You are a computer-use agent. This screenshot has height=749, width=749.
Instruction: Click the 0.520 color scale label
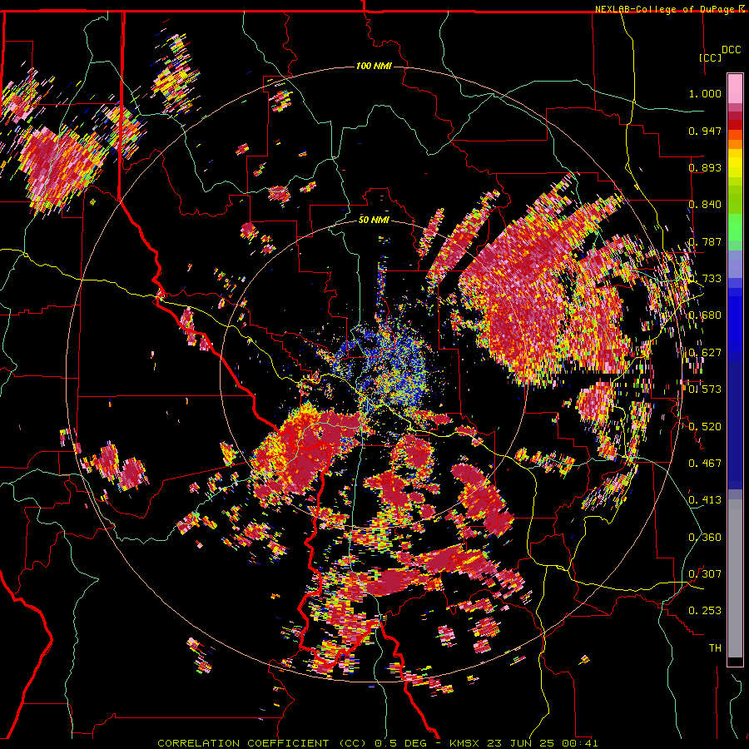(705, 426)
